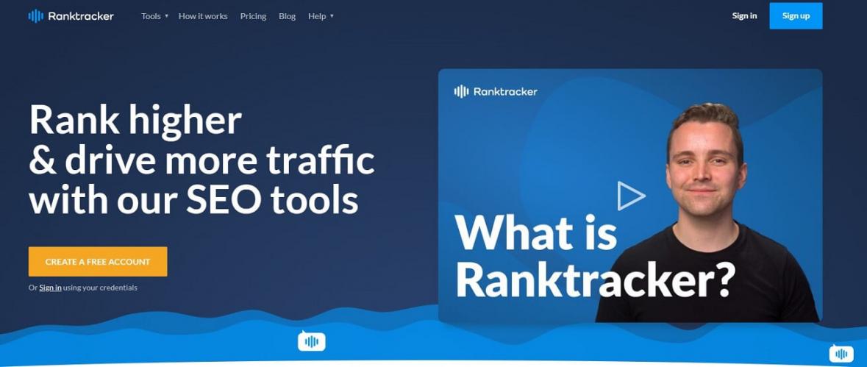Viewport: 867px width, 367px height.
Task: Play the What is Ranktracker video
Action: pyautogui.click(x=631, y=196)
